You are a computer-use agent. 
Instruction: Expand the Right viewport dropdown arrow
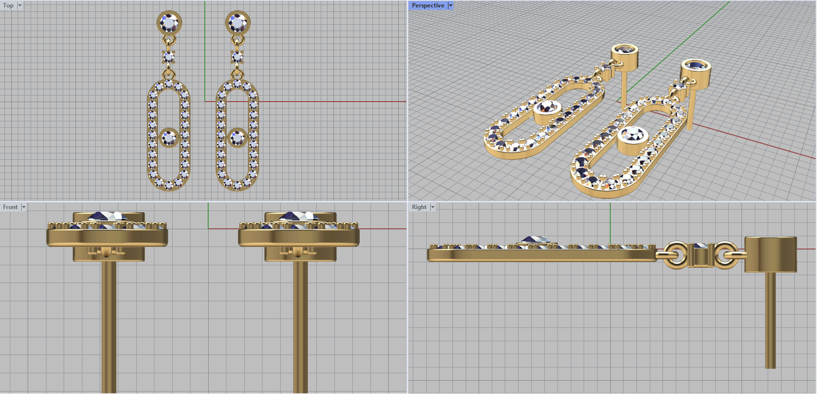coord(432,207)
